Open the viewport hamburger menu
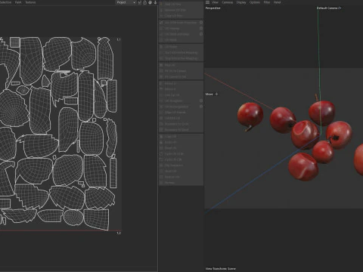363x272 pixels. pos(207,2)
